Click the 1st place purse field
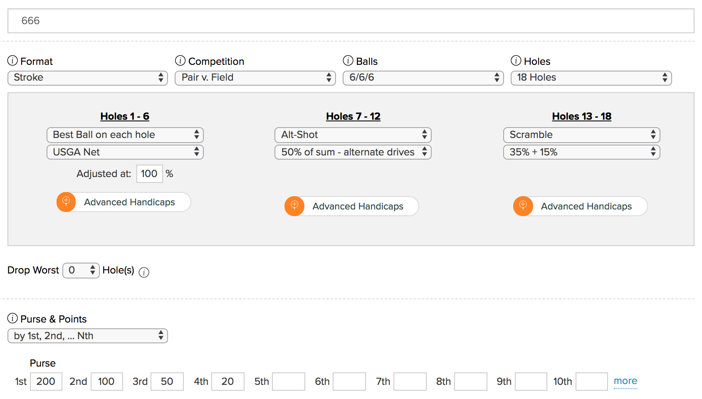The width and height of the screenshot is (702, 399). pyautogui.click(x=46, y=382)
